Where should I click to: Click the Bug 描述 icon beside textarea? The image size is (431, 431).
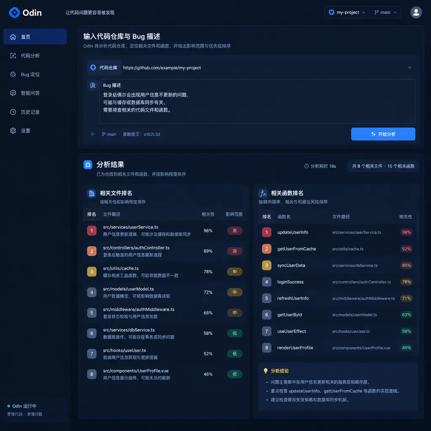coord(93,85)
